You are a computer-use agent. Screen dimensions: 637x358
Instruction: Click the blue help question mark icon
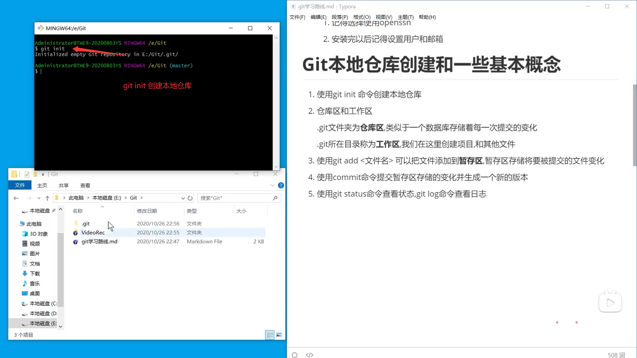(281, 185)
